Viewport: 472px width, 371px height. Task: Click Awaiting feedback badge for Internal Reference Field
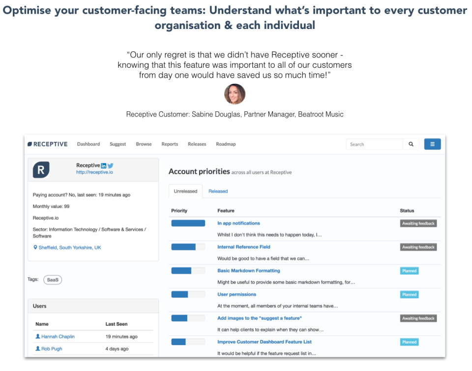pyautogui.click(x=418, y=247)
